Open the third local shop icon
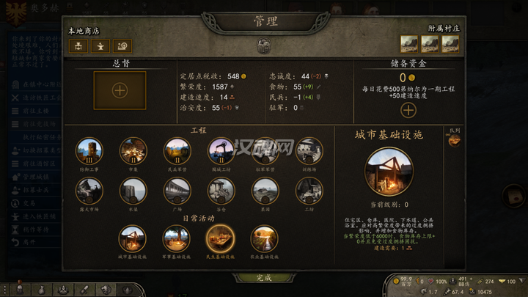Screen dimensions: 528x297 tap(122, 46)
